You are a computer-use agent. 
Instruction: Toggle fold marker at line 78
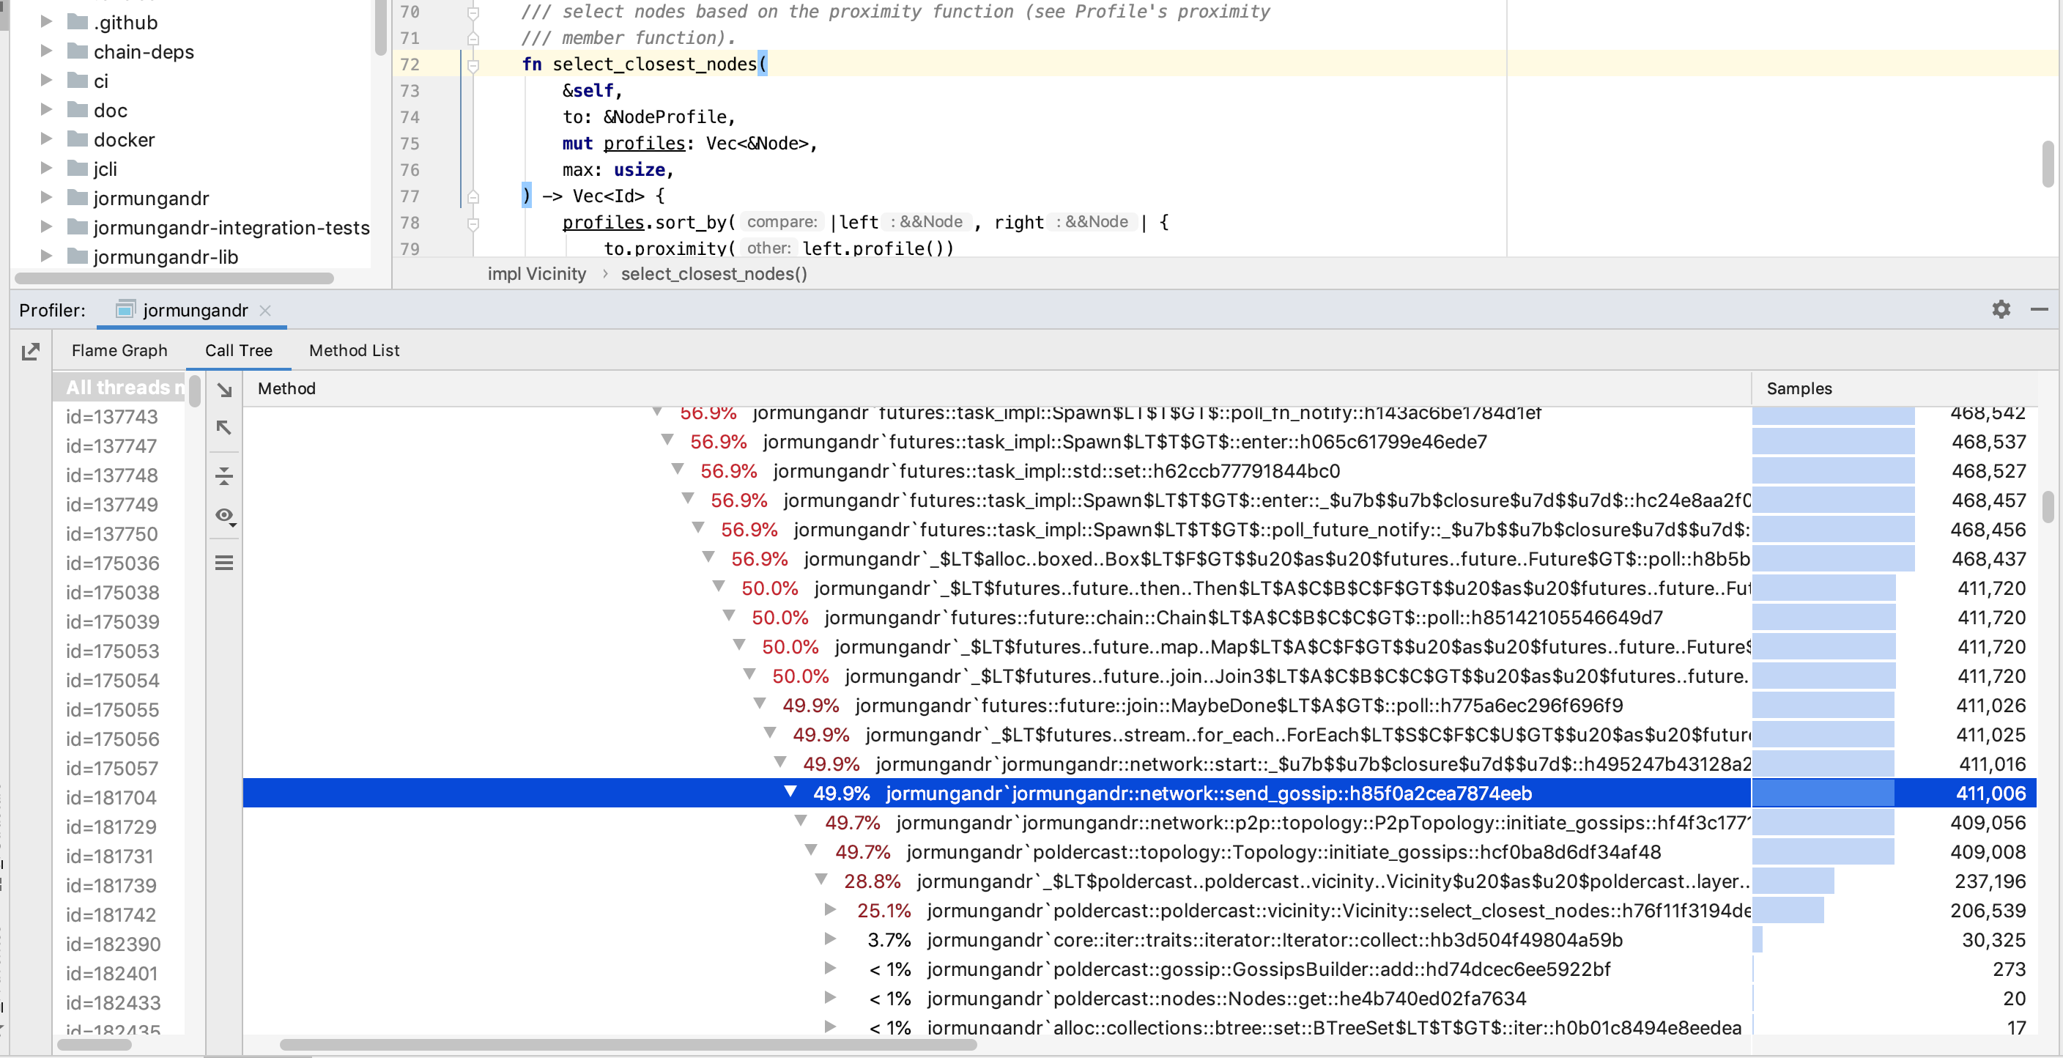473,223
